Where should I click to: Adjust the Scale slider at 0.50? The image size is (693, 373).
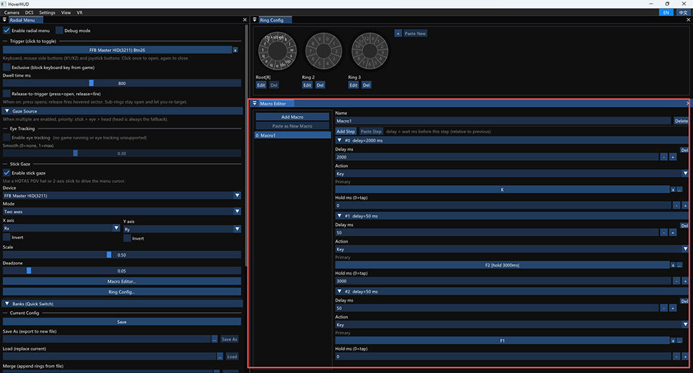point(122,254)
